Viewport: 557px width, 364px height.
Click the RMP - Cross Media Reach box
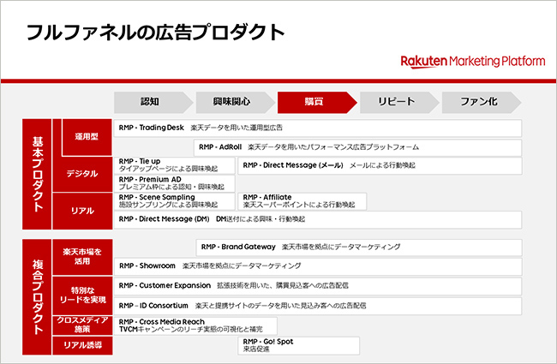pos(195,325)
